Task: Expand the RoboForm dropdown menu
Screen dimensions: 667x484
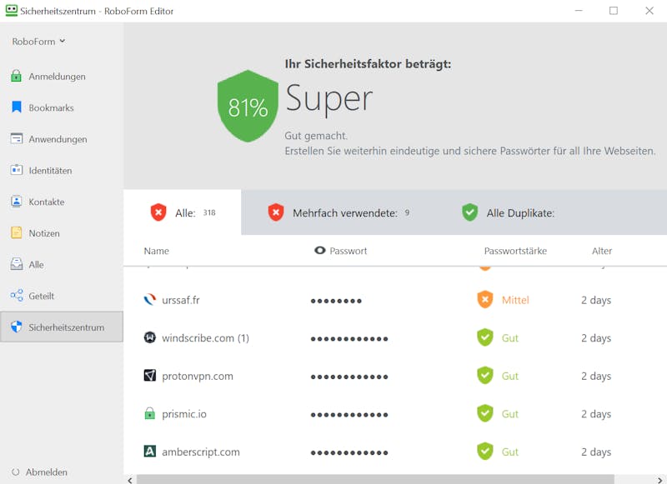Action: (38, 41)
